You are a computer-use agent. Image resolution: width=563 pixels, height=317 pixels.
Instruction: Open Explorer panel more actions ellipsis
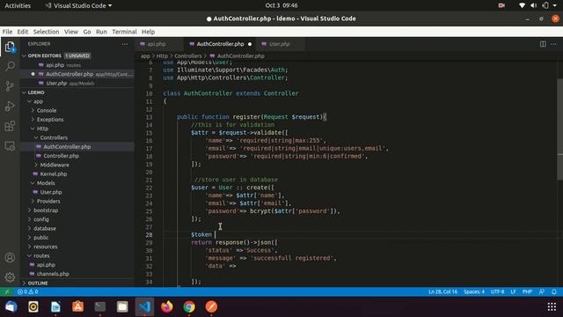tap(125, 44)
